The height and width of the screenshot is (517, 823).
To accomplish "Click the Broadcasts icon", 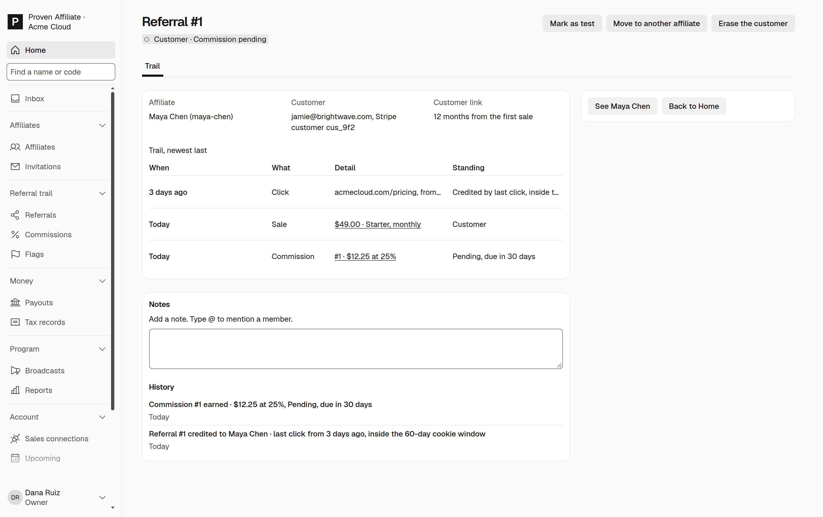I will (x=15, y=370).
